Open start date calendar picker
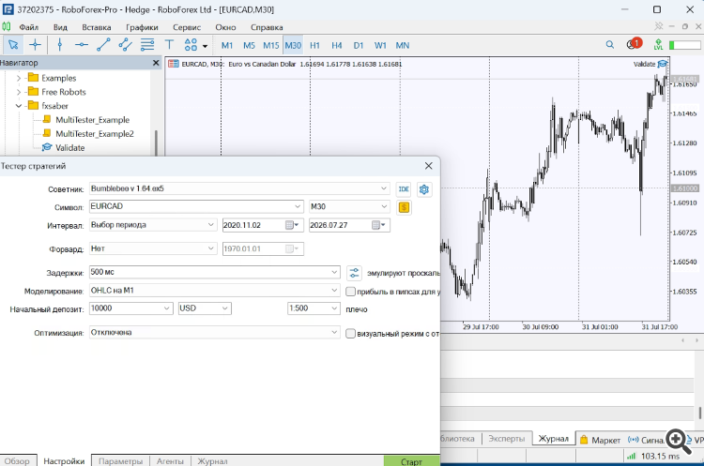Viewport: 704px width, 466px height. (292, 225)
